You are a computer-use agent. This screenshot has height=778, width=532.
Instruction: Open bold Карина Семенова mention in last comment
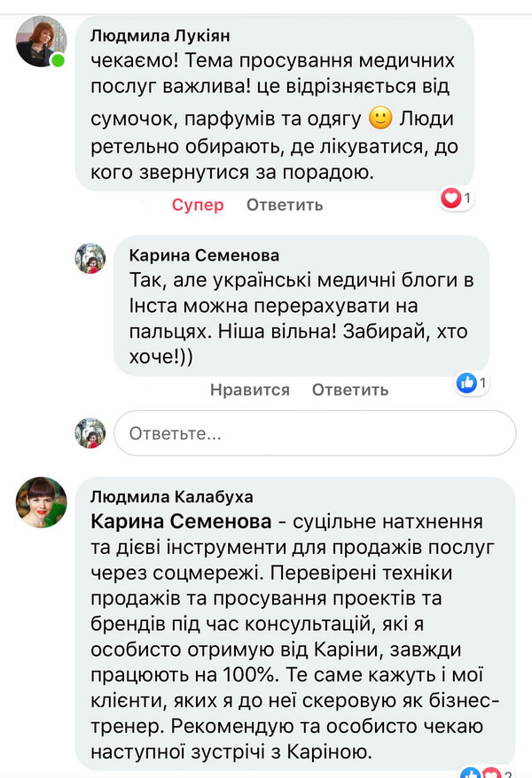(x=180, y=519)
